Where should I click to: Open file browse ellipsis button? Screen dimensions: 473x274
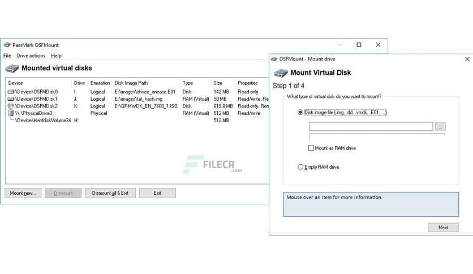[x=440, y=127]
